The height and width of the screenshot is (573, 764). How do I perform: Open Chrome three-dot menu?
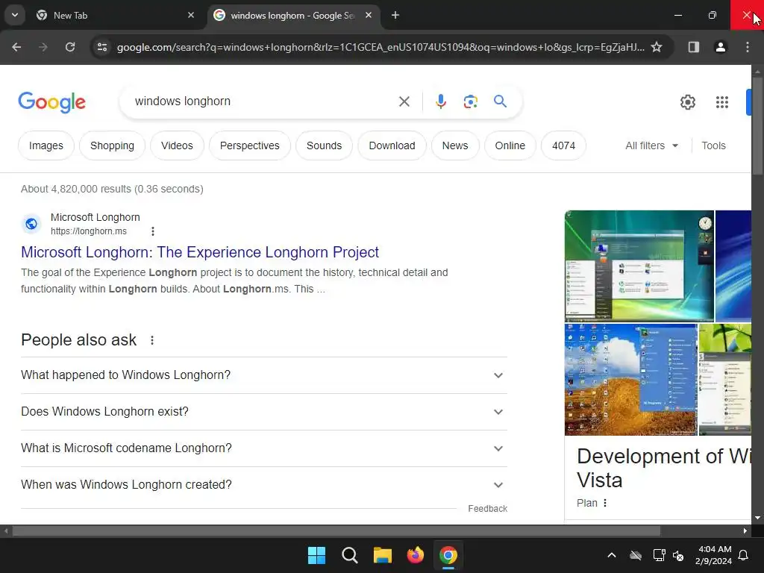click(748, 47)
